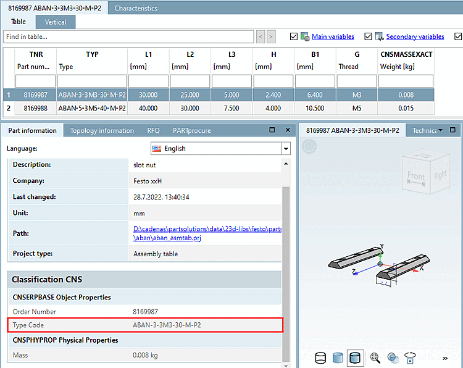This screenshot has height=368, width=463.
Task: Select shaded-with-edges display mode icon
Action: [x=355, y=358]
